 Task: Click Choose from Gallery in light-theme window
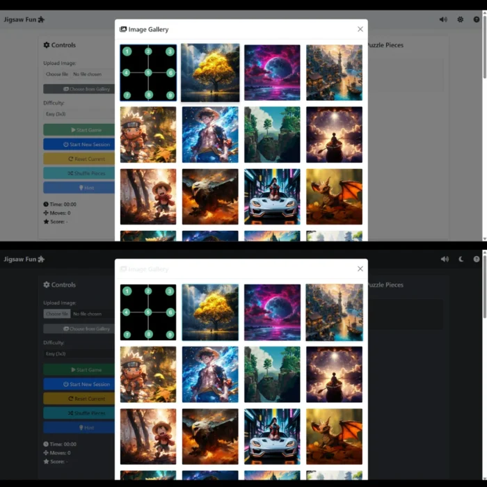pyautogui.click(x=79, y=89)
